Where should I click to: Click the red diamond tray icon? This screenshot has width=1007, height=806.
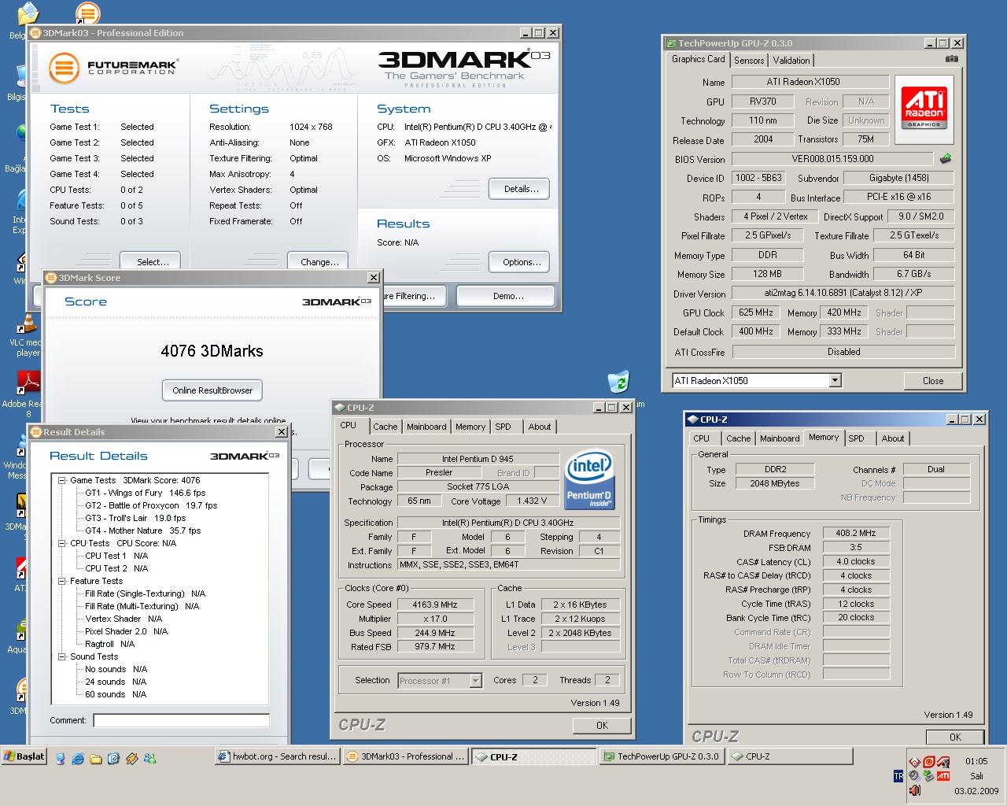[x=915, y=762]
